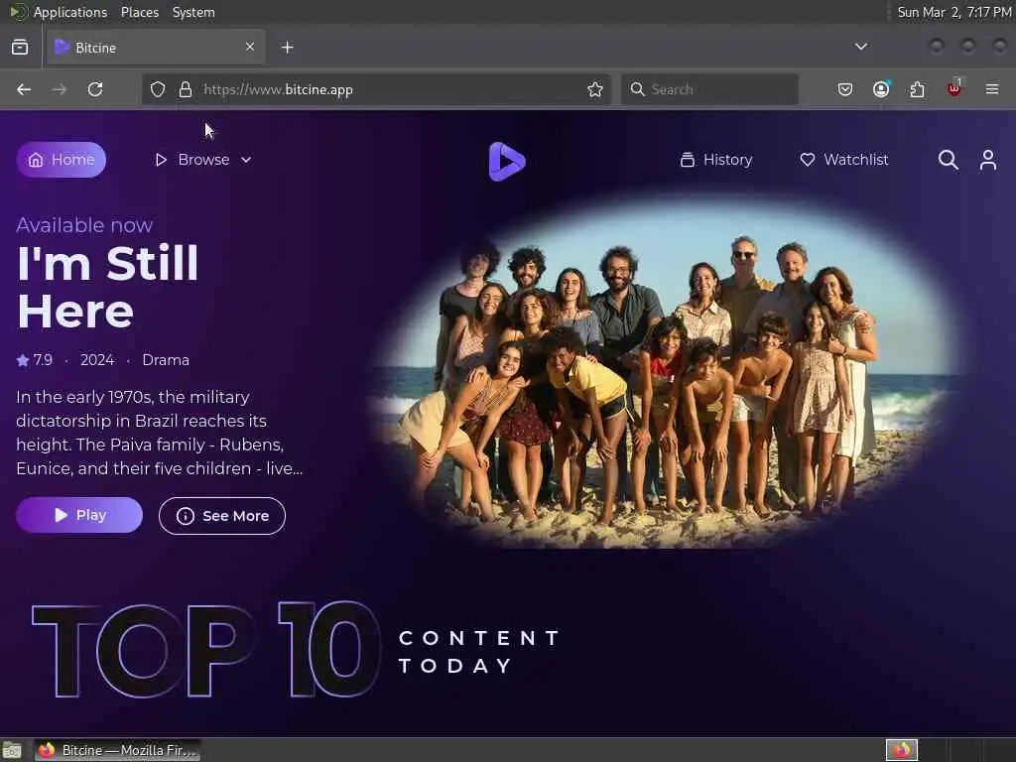The height and width of the screenshot is (762, 1016).
Task: Click the Bitcine play logo
Action: click(x=507, y=161)
